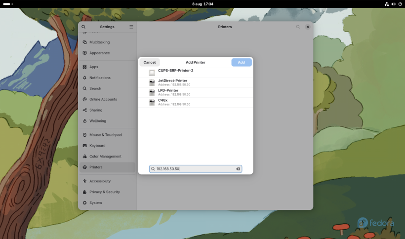
Task: Click the Apps grid icon
Action: click(x=85, y=67)
